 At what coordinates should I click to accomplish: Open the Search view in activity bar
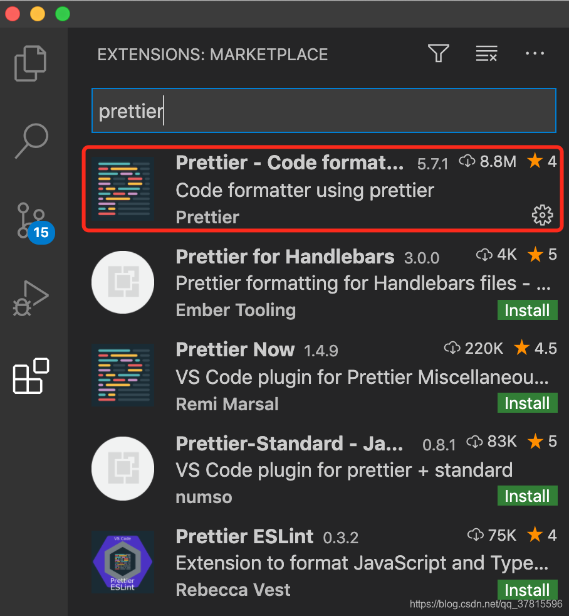click(31, 141)
